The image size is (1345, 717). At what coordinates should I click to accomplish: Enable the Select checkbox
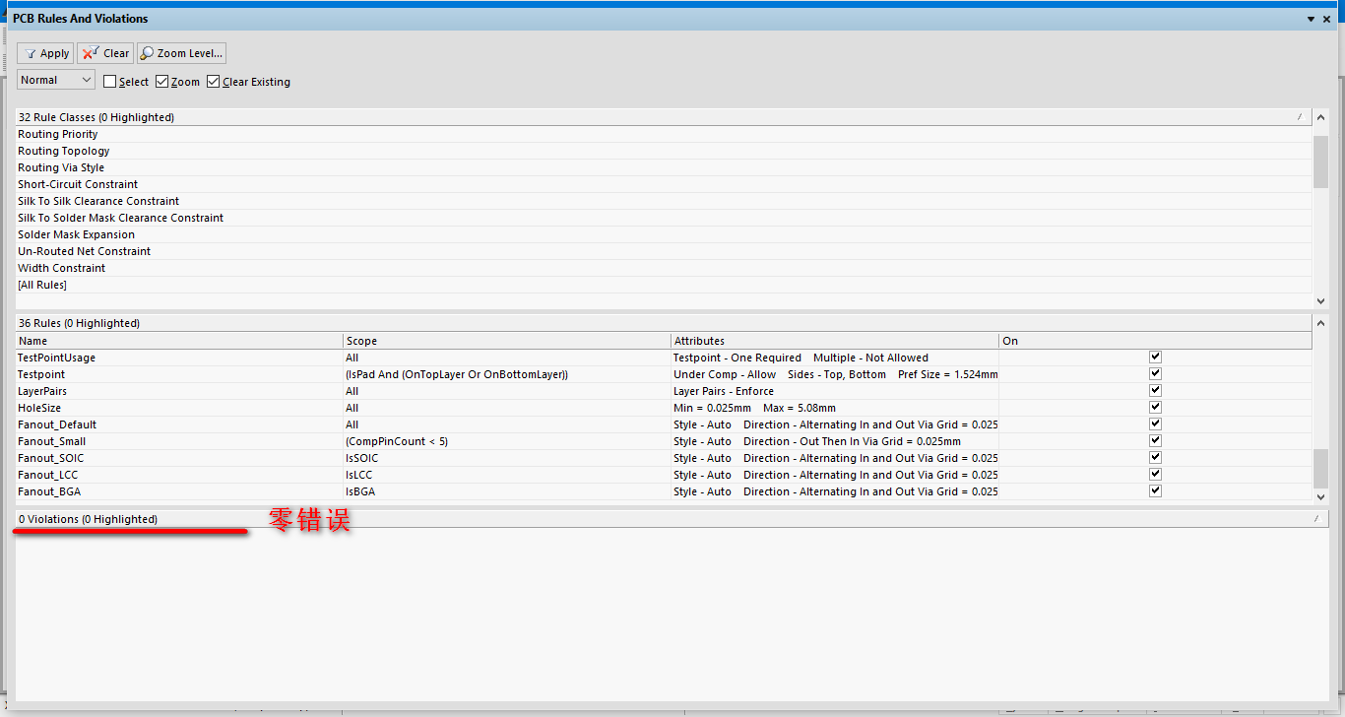pyautogui.click(x=110, y=82)
